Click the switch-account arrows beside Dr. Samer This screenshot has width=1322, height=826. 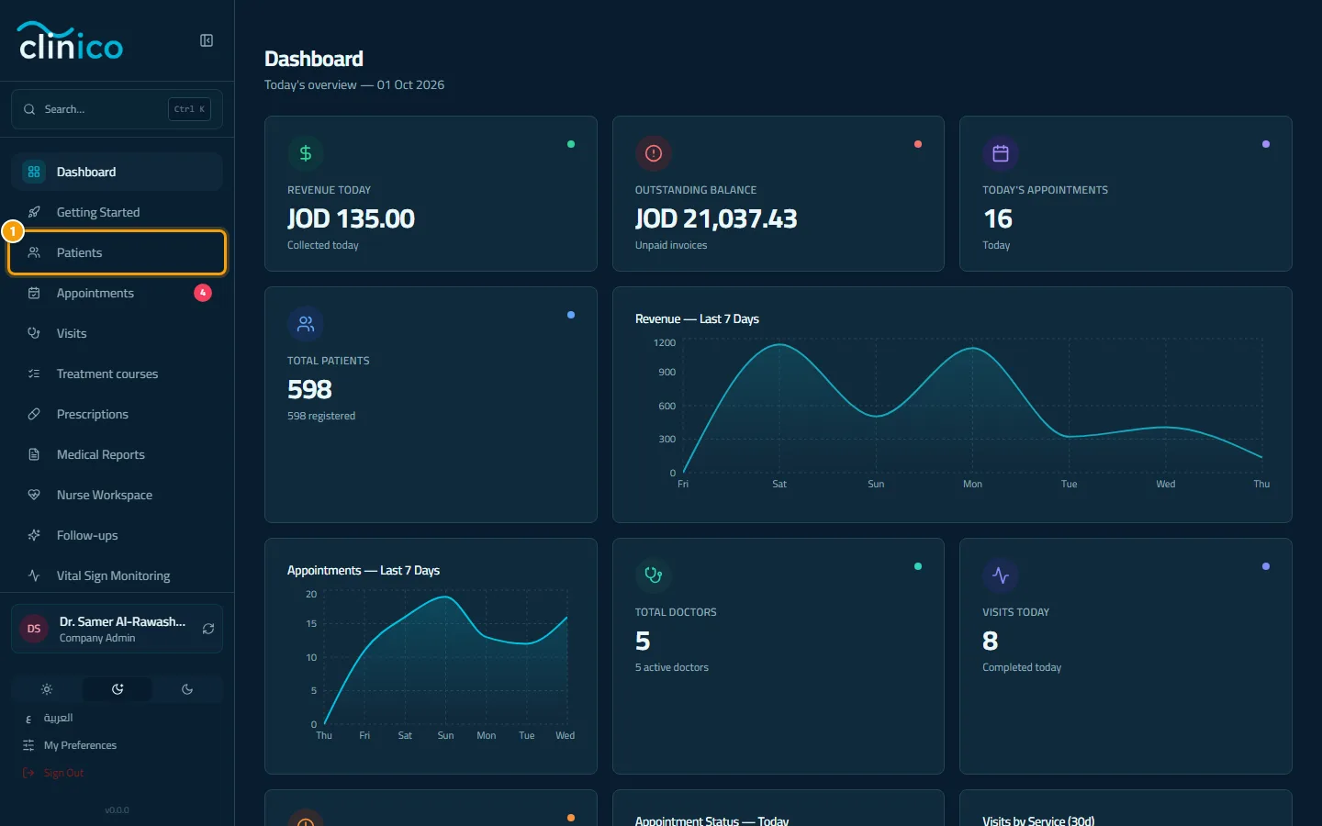tap(208, 629)
